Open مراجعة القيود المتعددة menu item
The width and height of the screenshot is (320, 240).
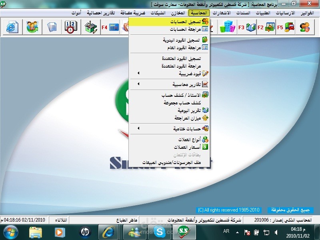click(169, 66)
